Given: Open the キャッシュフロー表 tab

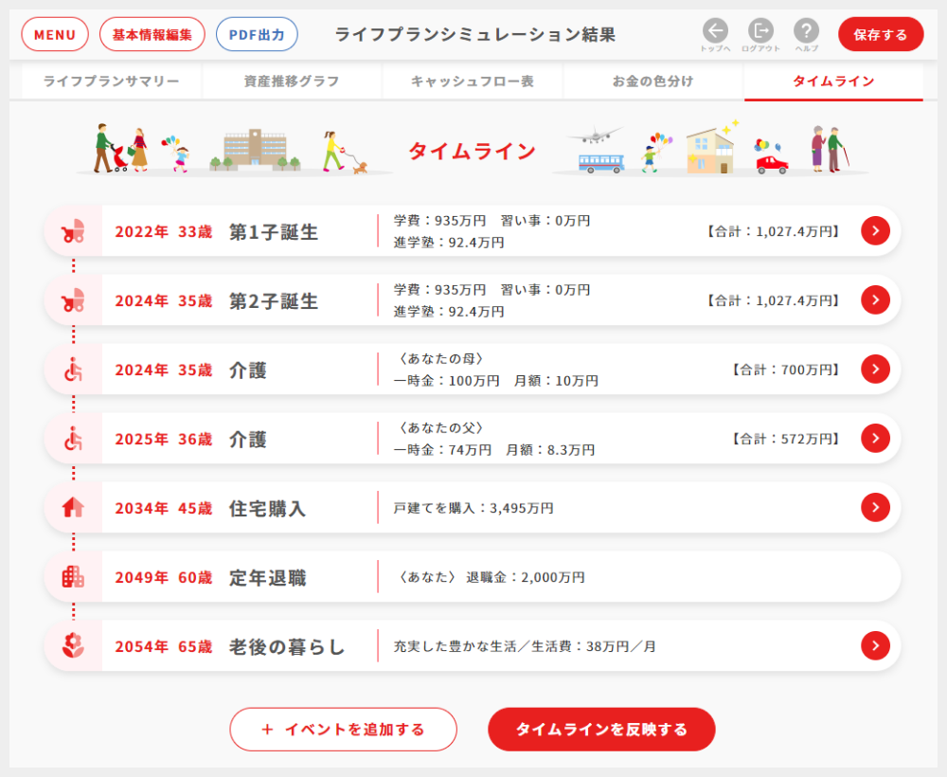Looking at the screenshot, I should pos(473,81).
